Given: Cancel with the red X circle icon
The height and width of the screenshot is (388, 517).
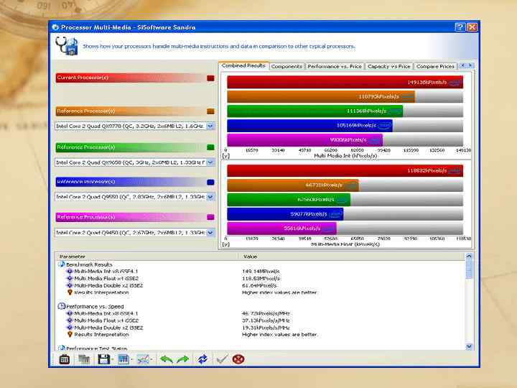Looking at the screenshot, I should [238, 359].
